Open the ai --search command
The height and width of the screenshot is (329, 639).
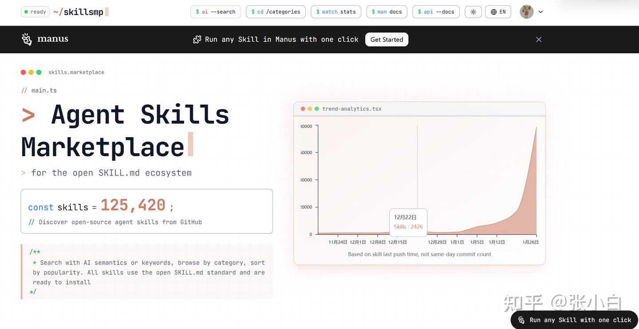point(216,12)
